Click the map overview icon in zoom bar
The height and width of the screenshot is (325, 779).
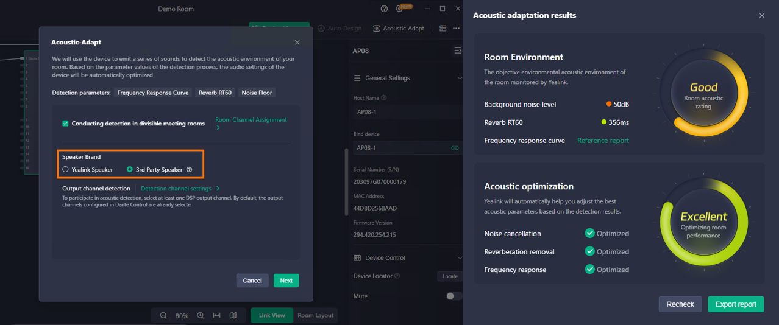(233, 316)
